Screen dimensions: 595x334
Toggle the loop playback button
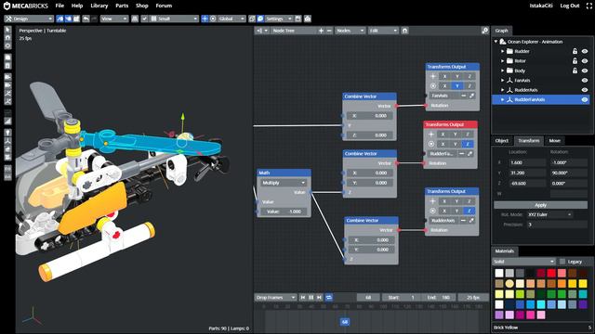(328, 297)
